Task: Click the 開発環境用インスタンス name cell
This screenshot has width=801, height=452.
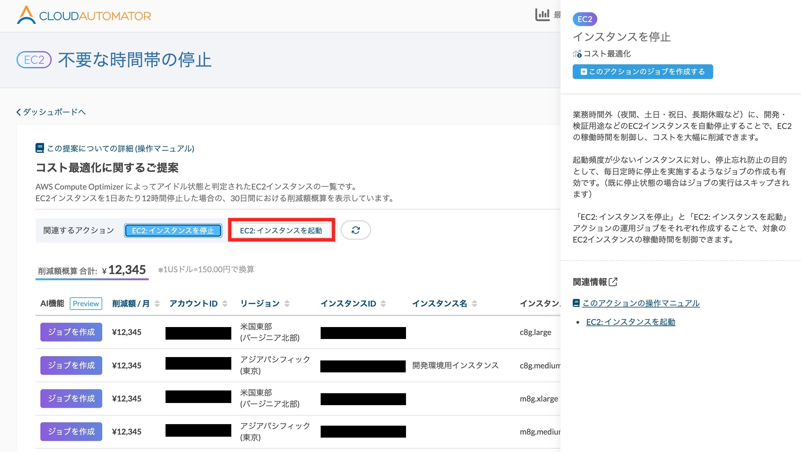Action: coord(455,365)
